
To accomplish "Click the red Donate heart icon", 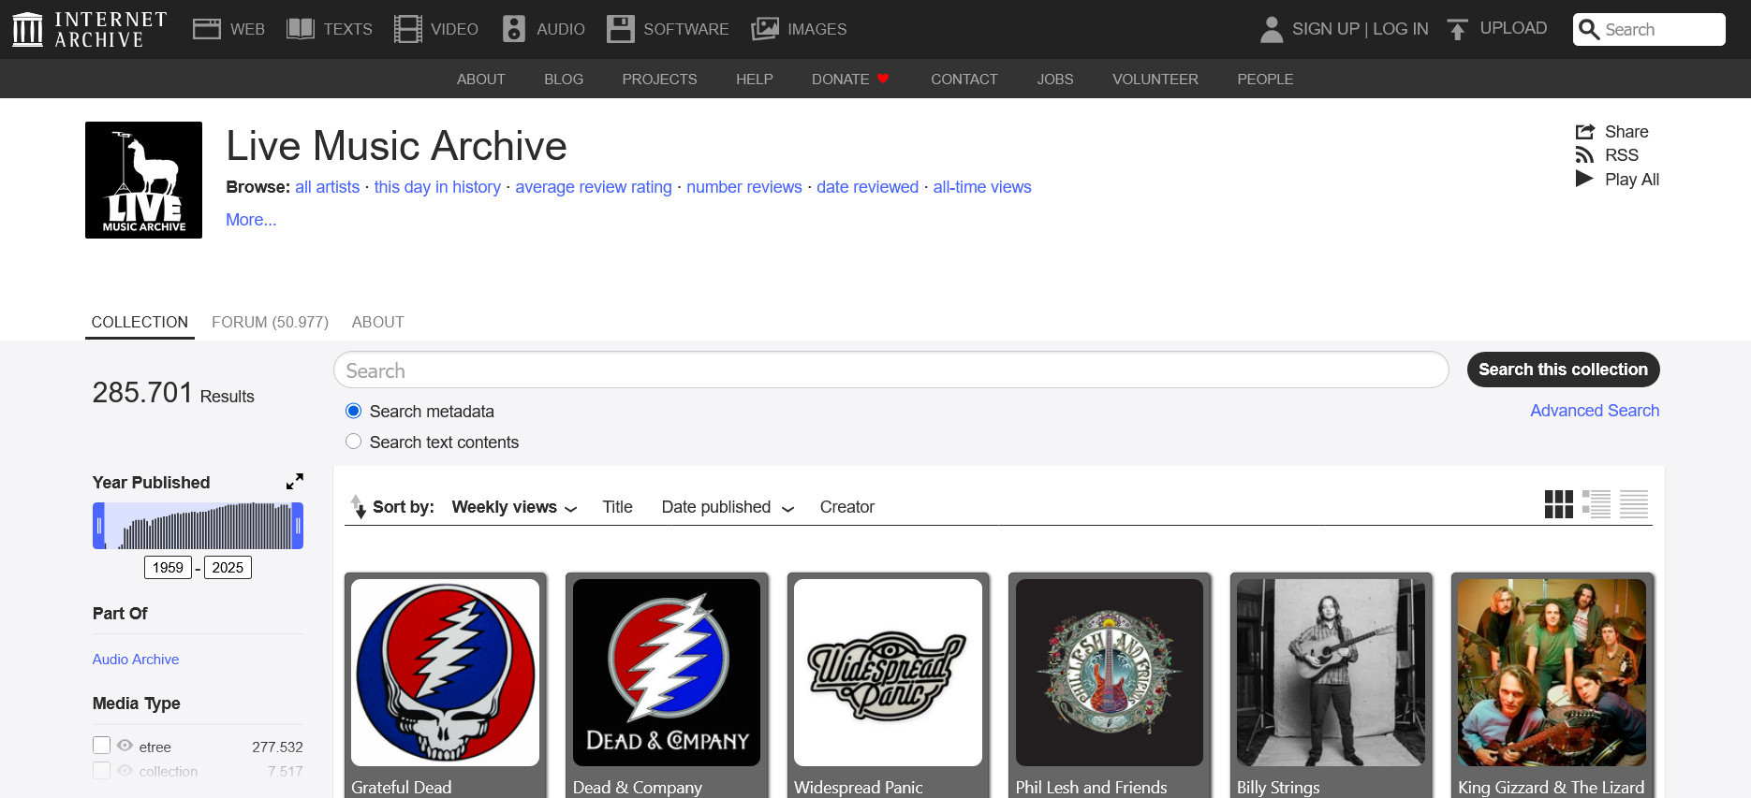I will (883, 79).
